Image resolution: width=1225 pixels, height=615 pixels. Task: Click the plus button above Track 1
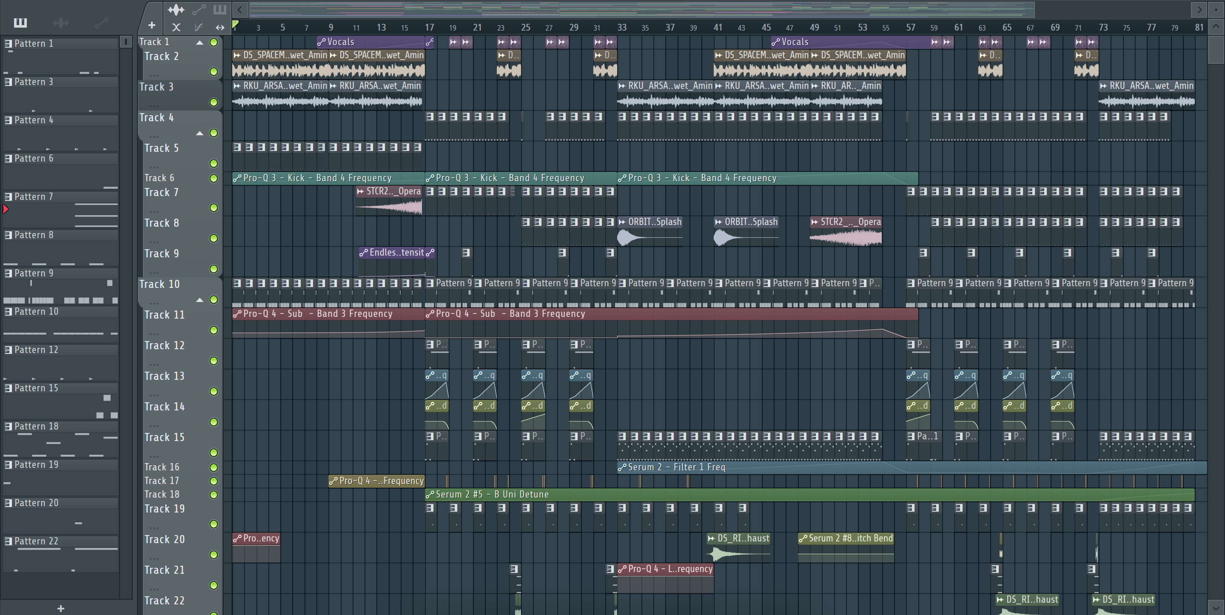(152, 25)
